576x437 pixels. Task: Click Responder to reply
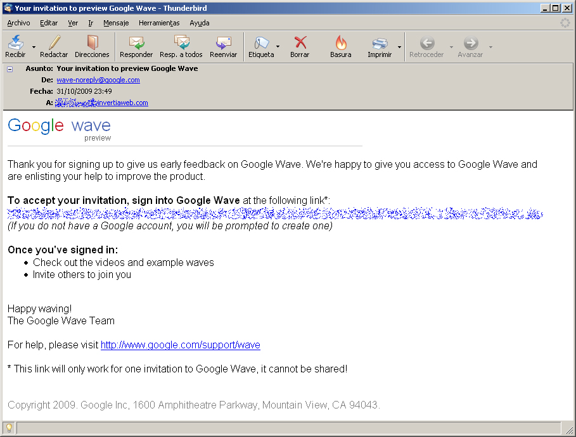tap(136, 46)
